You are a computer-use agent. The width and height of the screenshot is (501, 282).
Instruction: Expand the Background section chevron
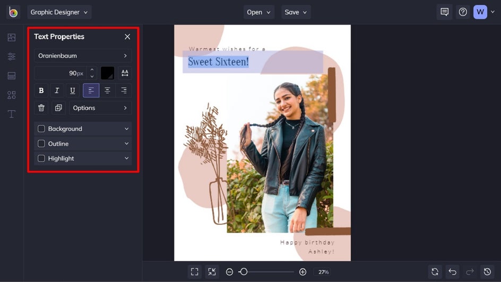126,129
